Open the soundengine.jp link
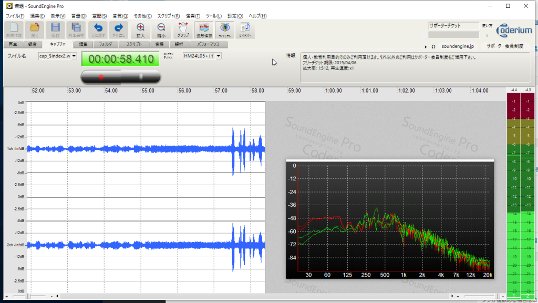The image size is (538, 303). [x=458, y=47]
